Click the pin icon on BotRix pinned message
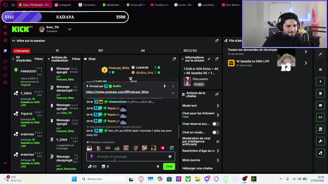This screenshot has height=184, width=328. click(x=165, y=86)
